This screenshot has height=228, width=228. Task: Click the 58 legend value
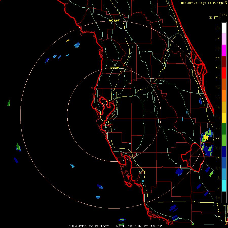(x=218, y=48)
